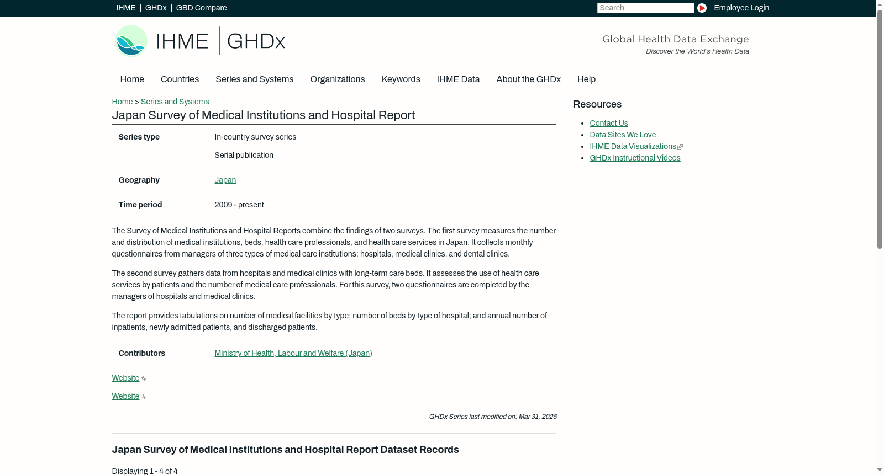Open the Countries menu
Image resolution: width=884 pixels, height=475 pixels.
[180, 79]
